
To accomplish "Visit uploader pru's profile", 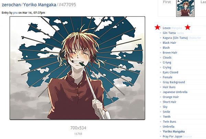I will tap(15, 13).
